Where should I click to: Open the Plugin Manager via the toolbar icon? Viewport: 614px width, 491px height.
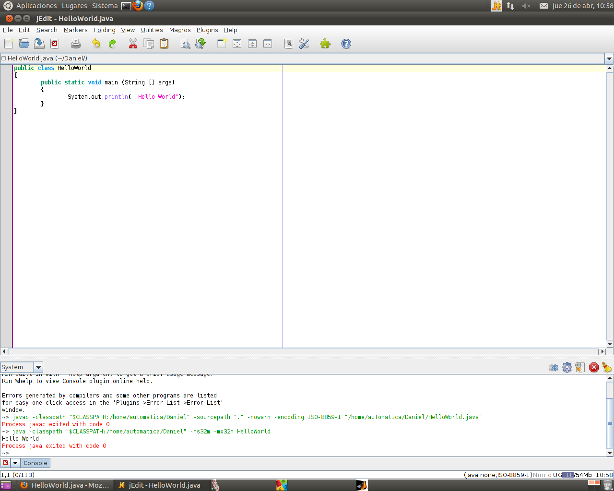(325, 44)
